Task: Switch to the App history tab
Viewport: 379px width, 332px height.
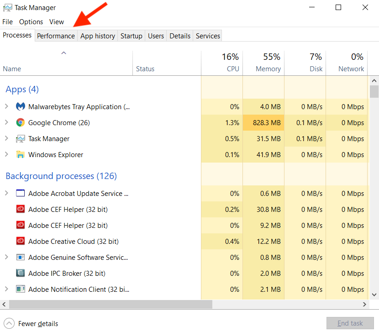Action: coord(98,36)
